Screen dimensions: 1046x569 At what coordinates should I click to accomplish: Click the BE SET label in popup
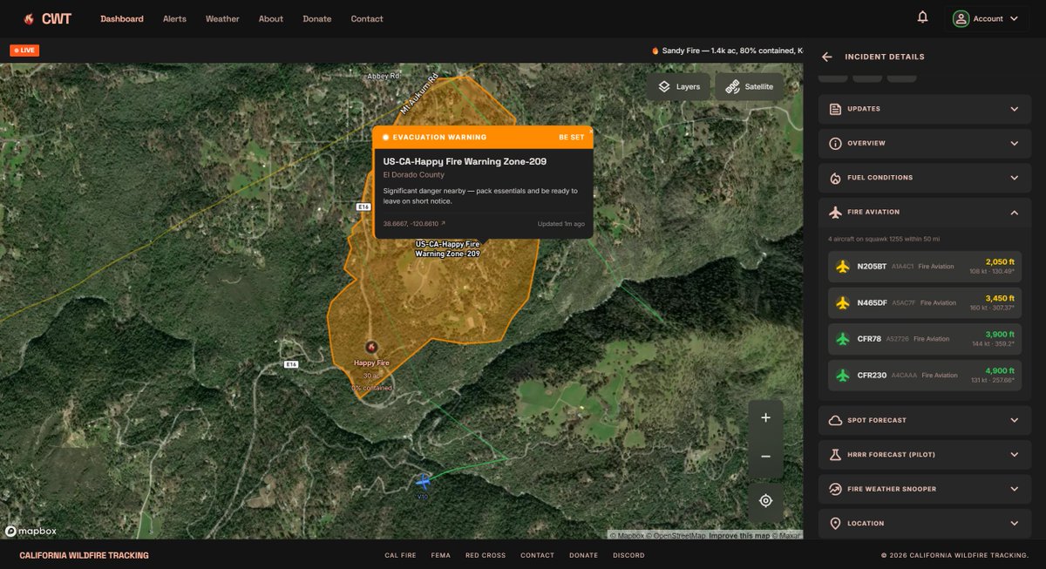(x=572, y=138)
